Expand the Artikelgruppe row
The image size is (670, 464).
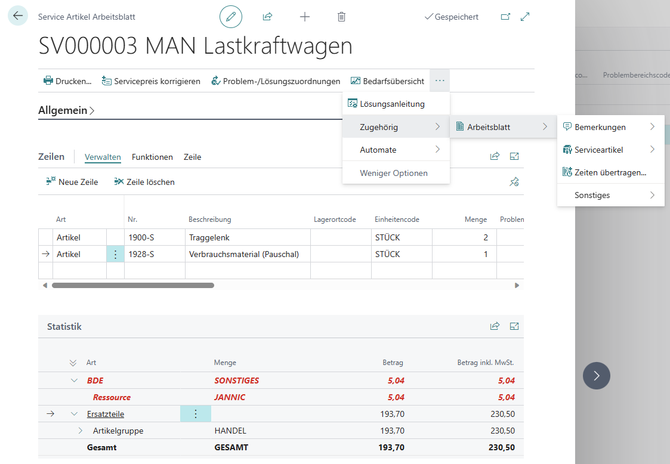point(81,431)
